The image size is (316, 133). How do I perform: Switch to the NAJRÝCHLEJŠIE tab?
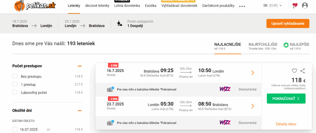click(x=263, y=46)
